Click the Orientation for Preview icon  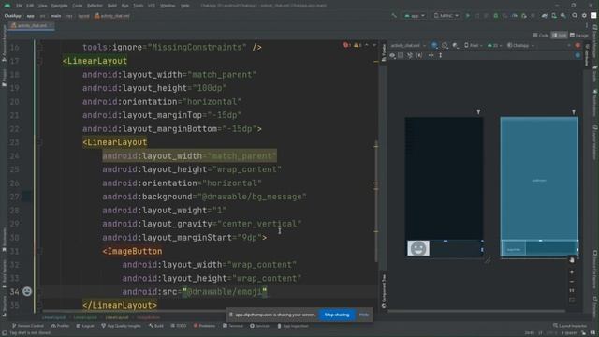click(x=445, y=46)
